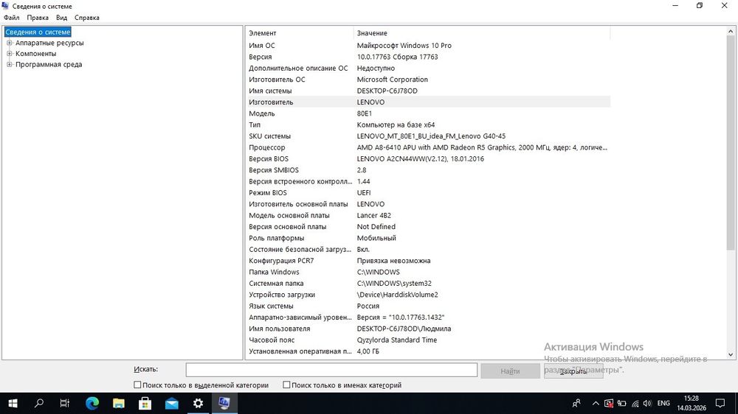Viewport: 738px width, 414px height.
Task: Click the Закрыть button
Action: coord(573,371)
